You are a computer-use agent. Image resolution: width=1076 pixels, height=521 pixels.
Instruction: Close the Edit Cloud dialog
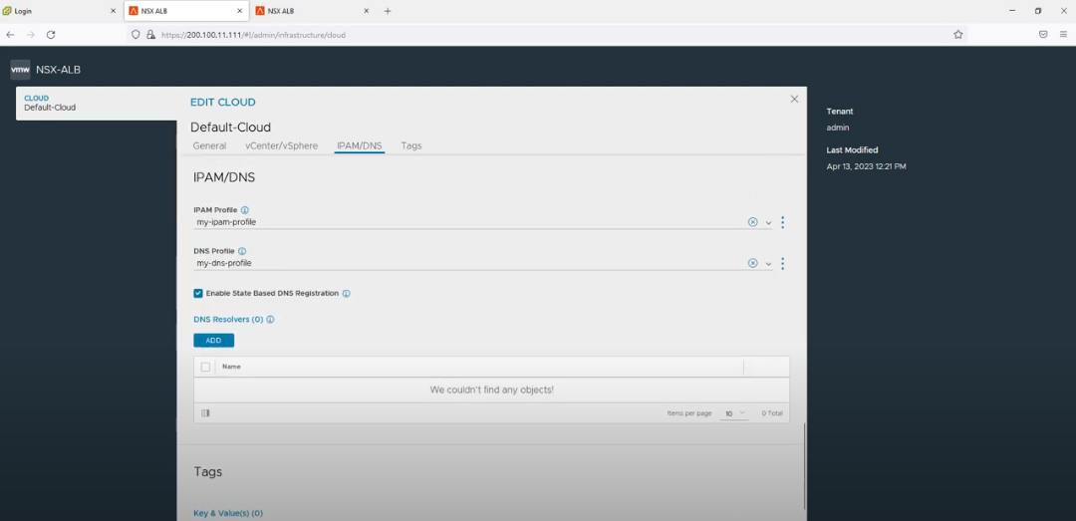click(794, 99)
